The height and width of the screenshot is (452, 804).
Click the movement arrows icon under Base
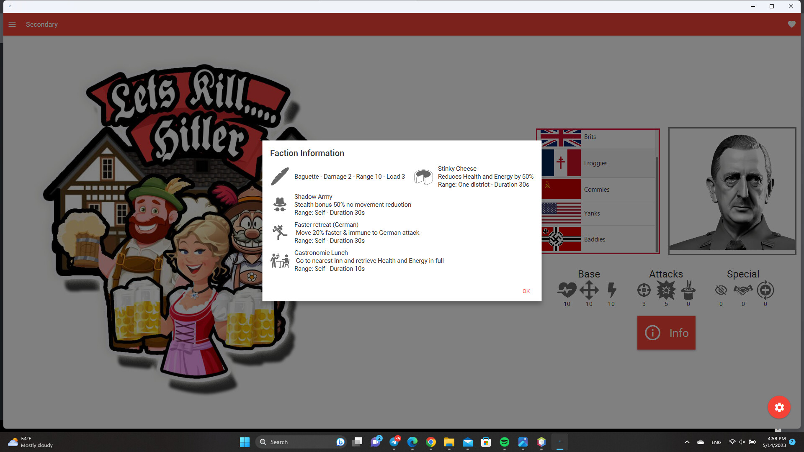point(589,290)
